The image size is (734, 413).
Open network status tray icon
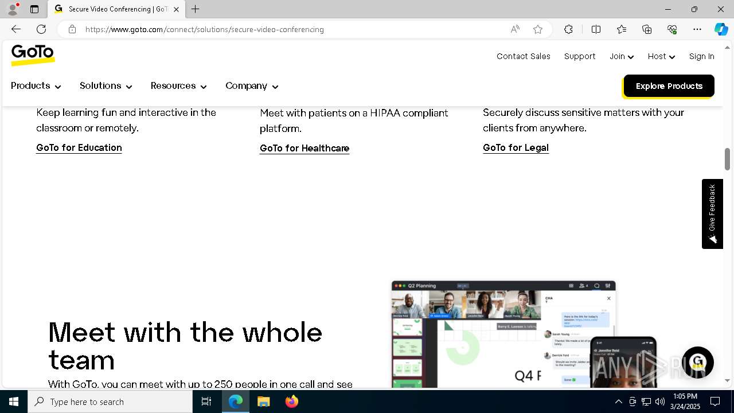pos(646,402)
